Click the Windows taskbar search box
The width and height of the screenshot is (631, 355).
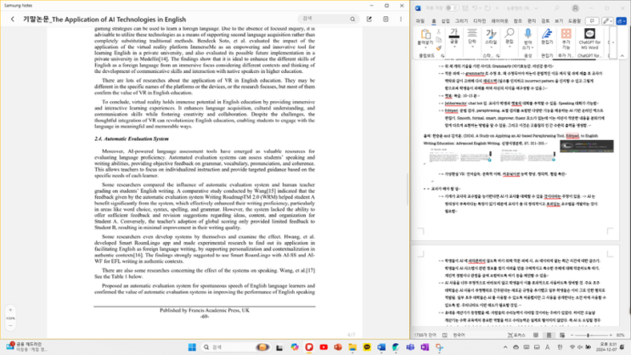tap(235, 347)
